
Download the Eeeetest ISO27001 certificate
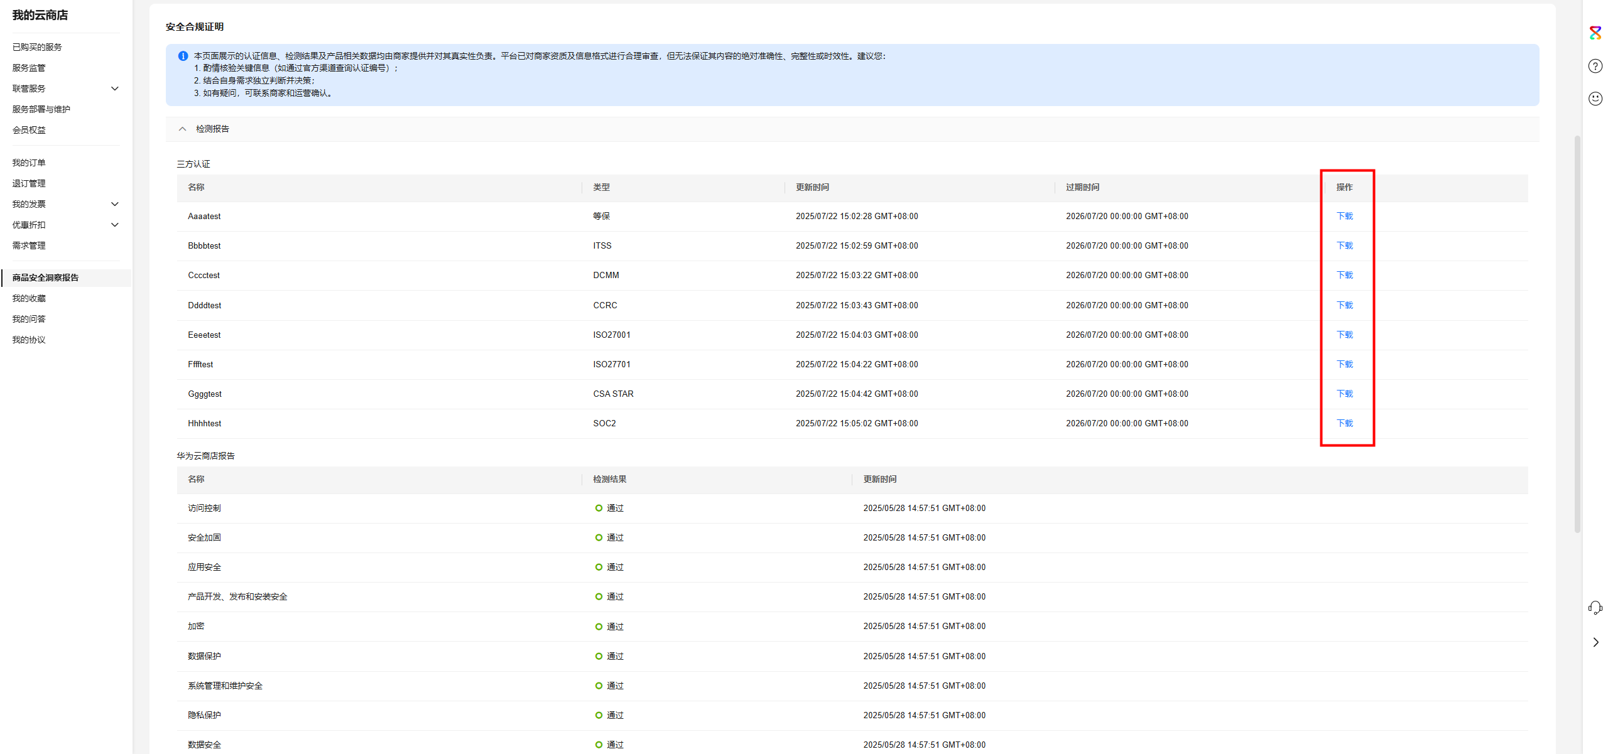[1344, 335]
